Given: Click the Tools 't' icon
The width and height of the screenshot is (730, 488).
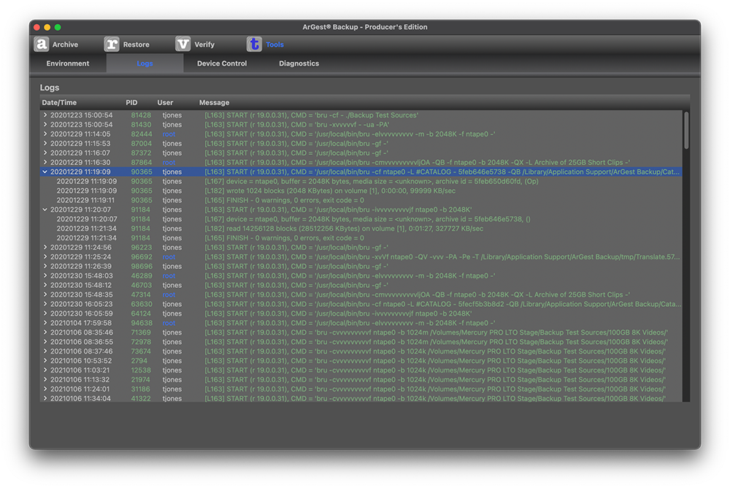Looking at the screenshot, I should click(x=254, y=45).
